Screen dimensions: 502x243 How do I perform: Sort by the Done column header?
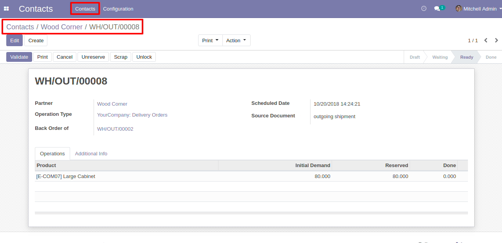(x=433, y=166)
